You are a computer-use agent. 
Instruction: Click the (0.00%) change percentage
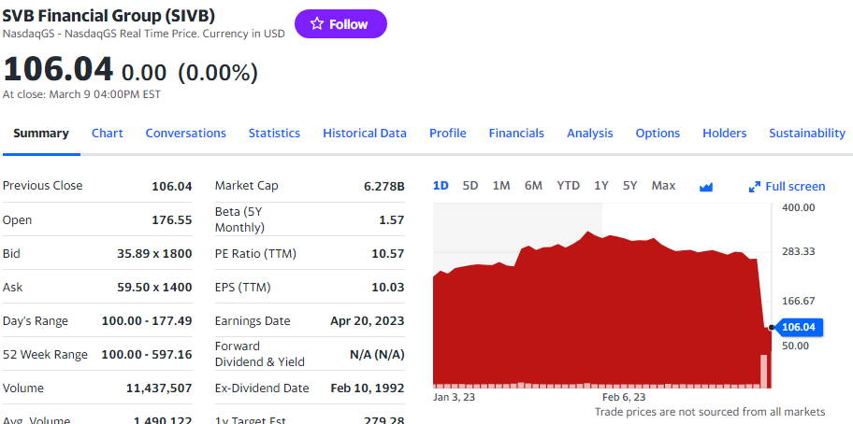(x=218, y=72)
